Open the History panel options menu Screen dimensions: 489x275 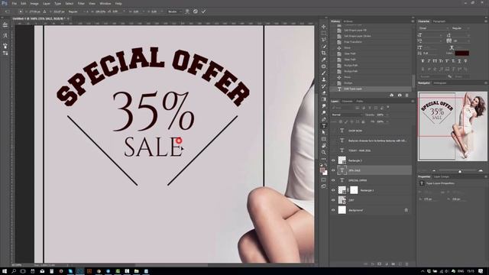tap(413, 21)
